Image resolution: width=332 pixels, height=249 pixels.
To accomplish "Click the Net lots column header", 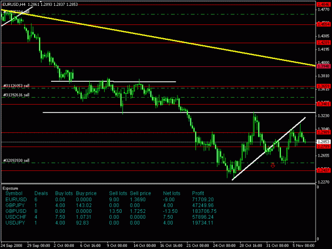I will tap(172, 193).
